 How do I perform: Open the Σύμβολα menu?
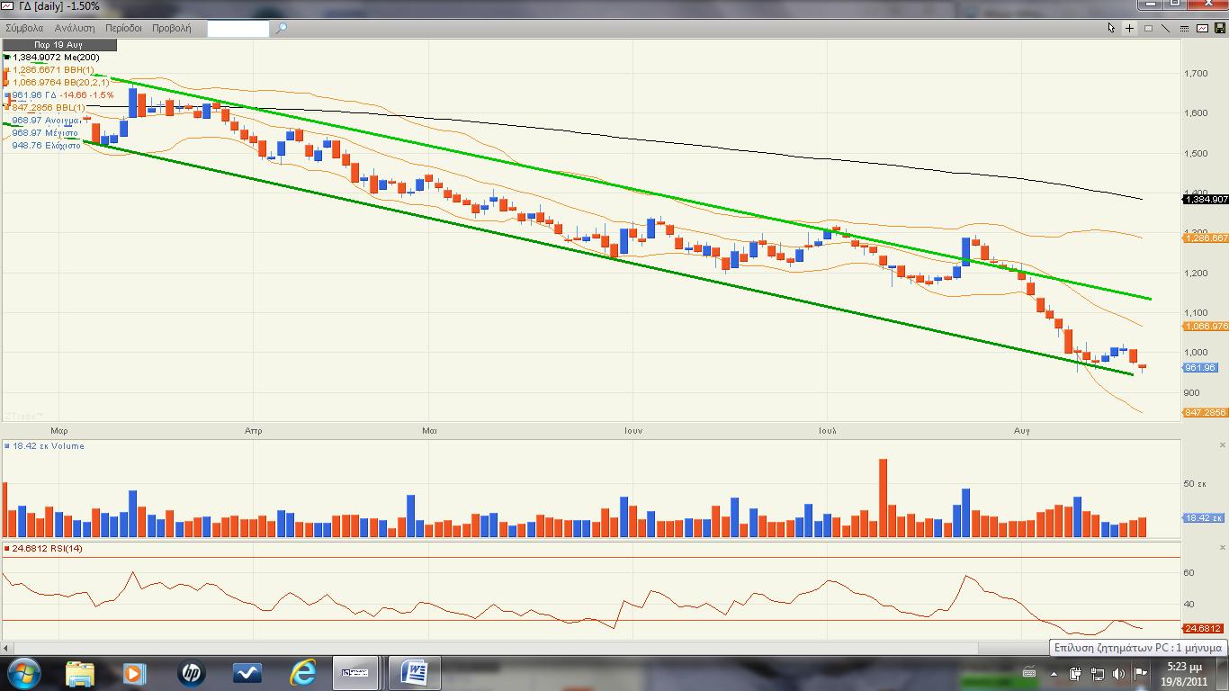point(24,28)
